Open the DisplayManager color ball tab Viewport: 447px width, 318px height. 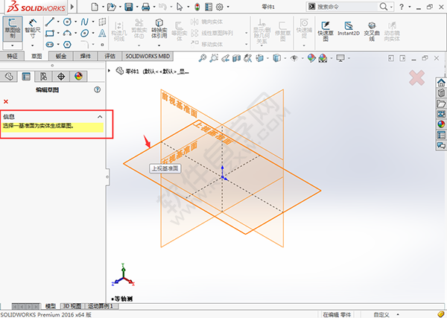(78, 77)
